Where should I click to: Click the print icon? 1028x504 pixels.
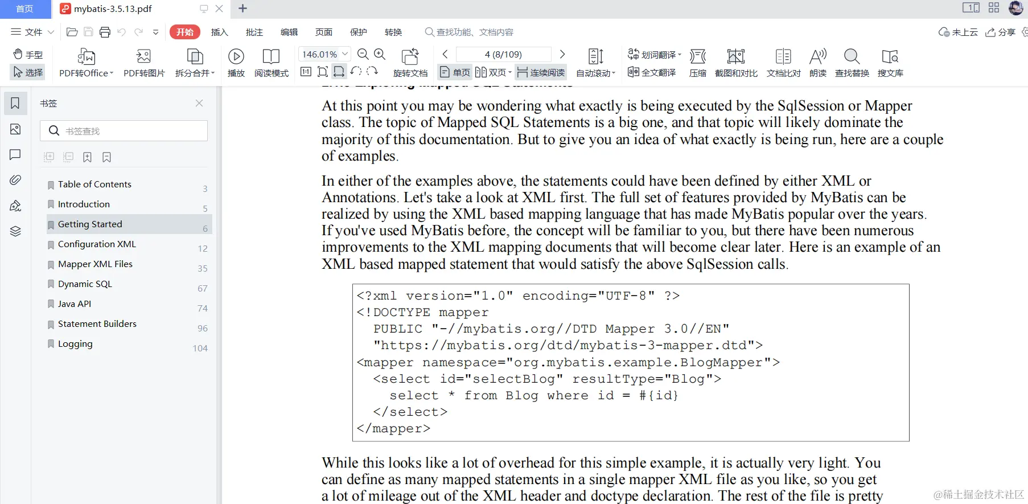[105, 32]
